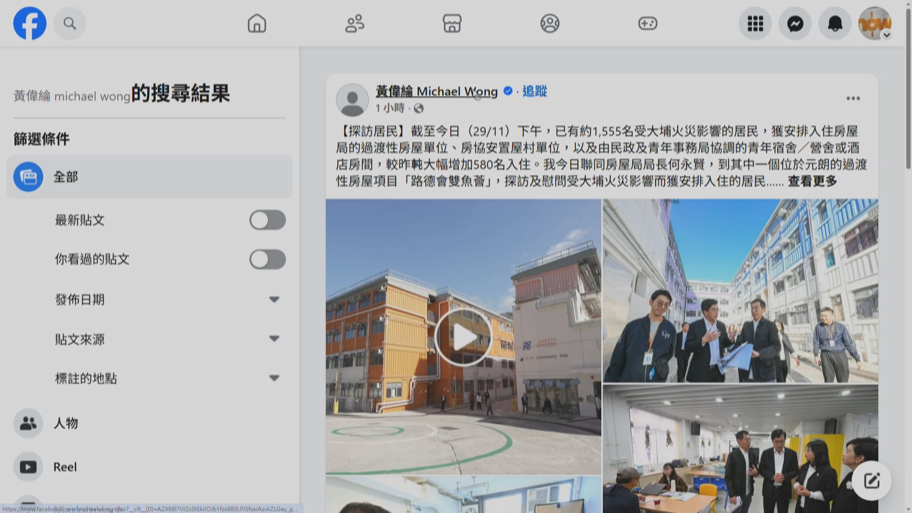Follow 黃偉綸 Michael Wong via 追蹤 link
912x513 pixels.
534,92
